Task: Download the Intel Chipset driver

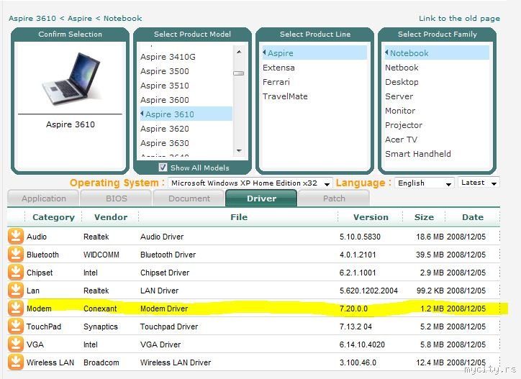Action: (x=16, y=272)
